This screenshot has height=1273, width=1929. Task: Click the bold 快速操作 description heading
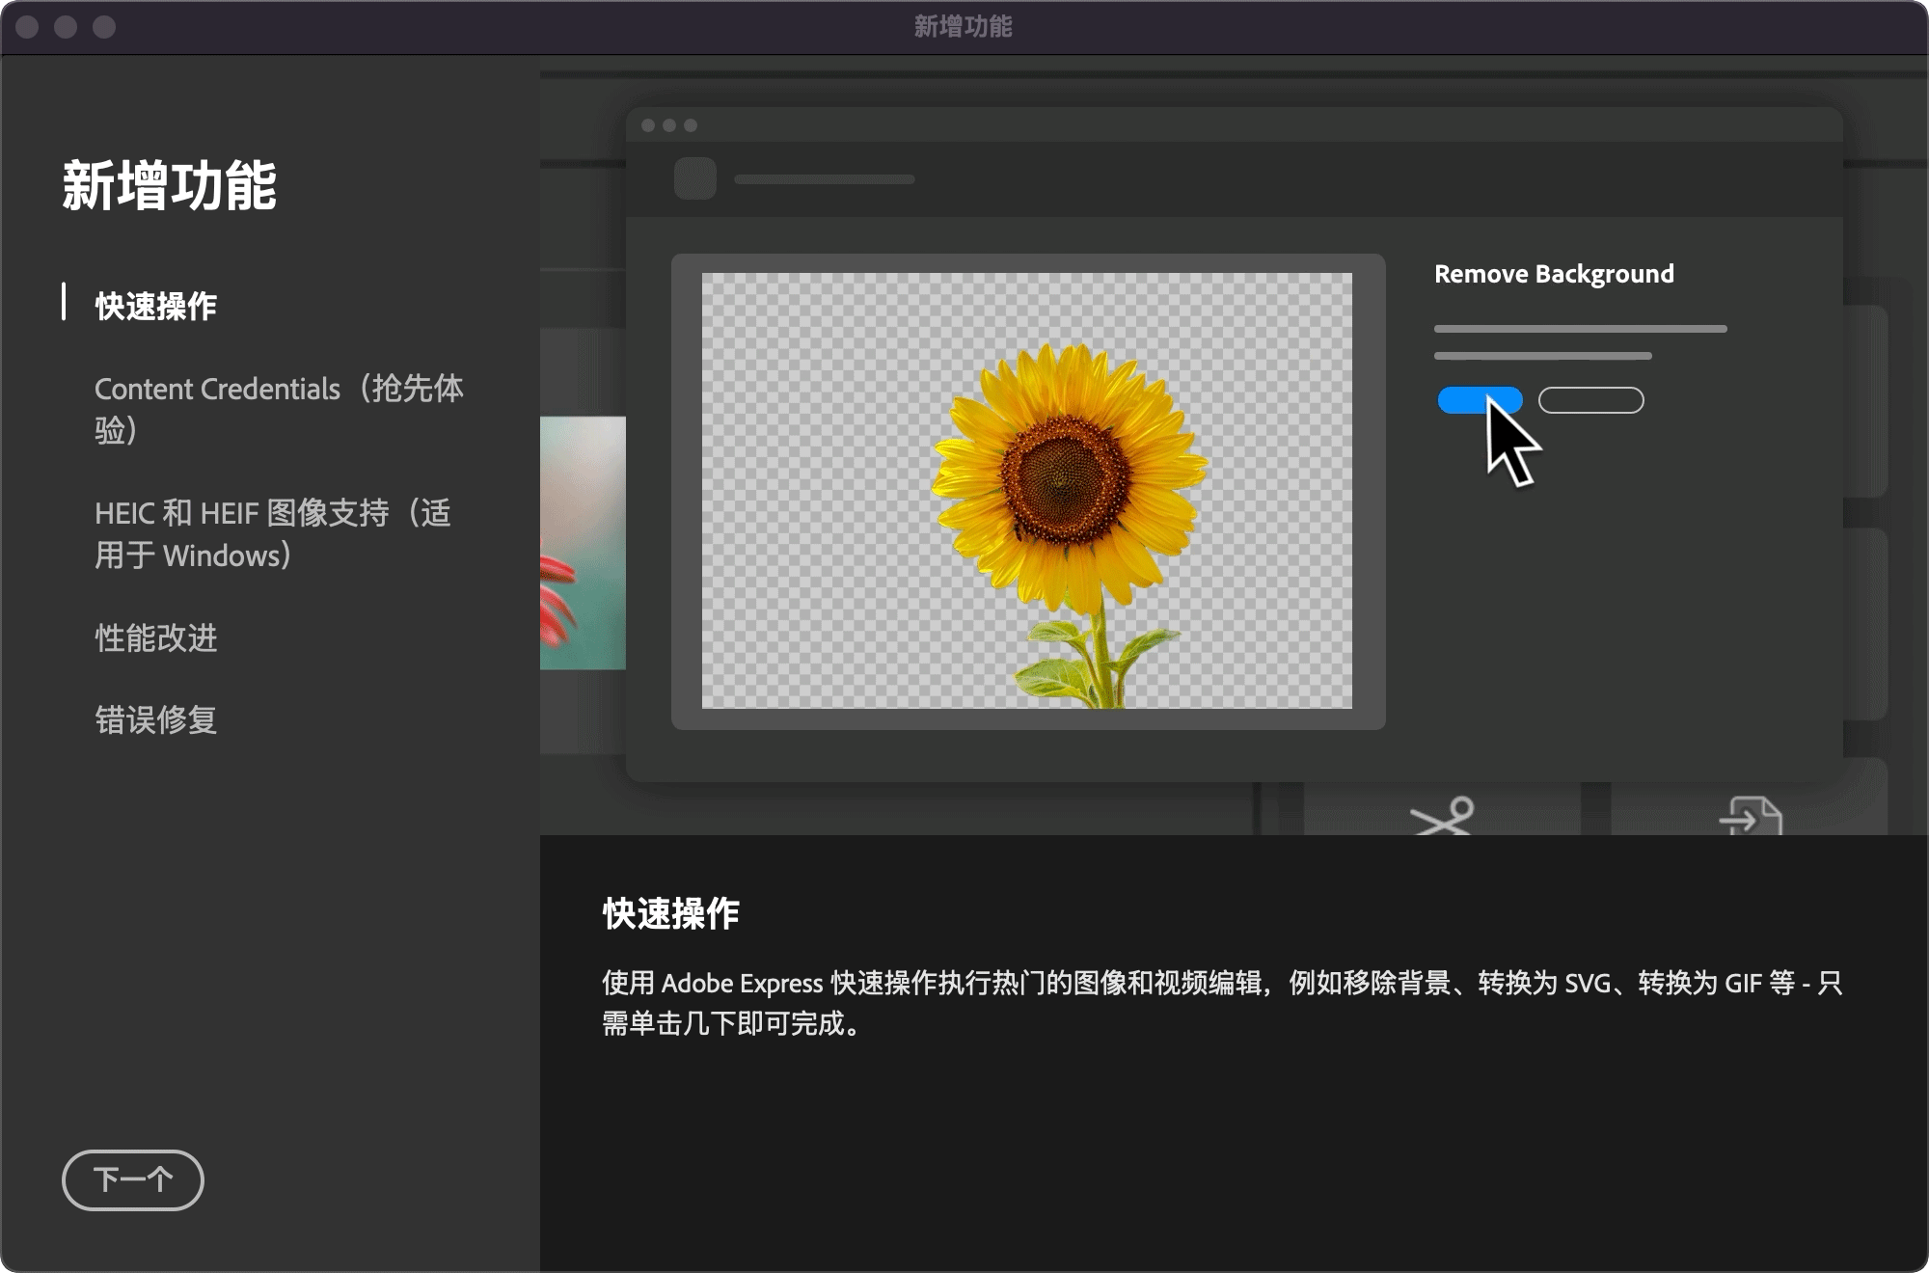[670, 913]
